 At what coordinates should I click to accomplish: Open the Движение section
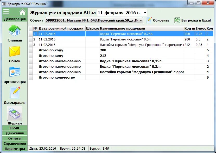point(14,133)
